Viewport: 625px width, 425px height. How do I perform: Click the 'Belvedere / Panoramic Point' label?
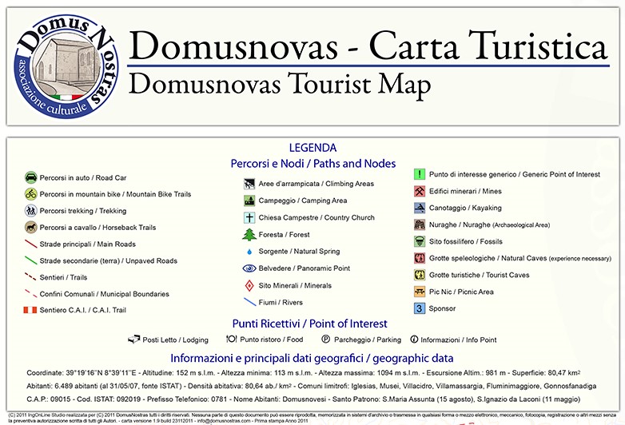point(305,268)
